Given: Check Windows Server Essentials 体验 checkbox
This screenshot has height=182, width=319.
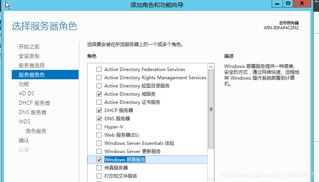Looking at the screenshot, I should [99, 143].
